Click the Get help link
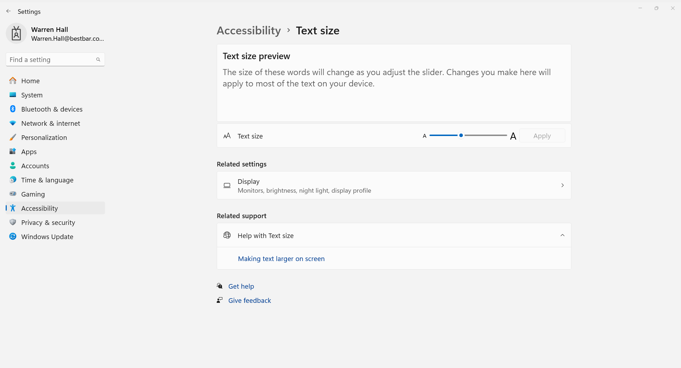Screen dimensions: 681x368 tap(241, 286)
